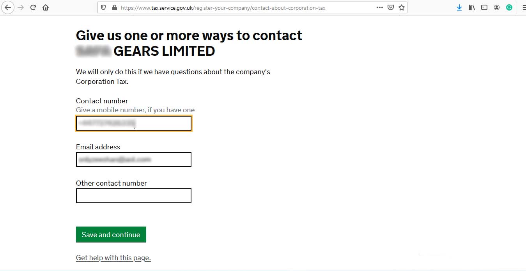Open the Firefox hamburger application menu
The width and height of the screenshot is (526, 271).
point(523,7)
